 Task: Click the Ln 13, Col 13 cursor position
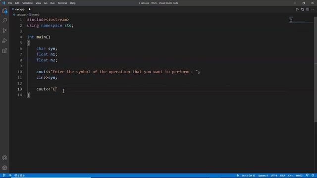(249, 176)
